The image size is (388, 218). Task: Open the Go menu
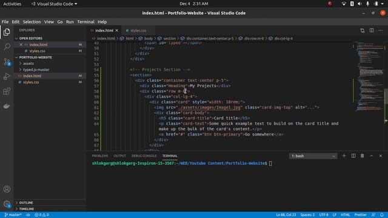click(x=60, y=22)
